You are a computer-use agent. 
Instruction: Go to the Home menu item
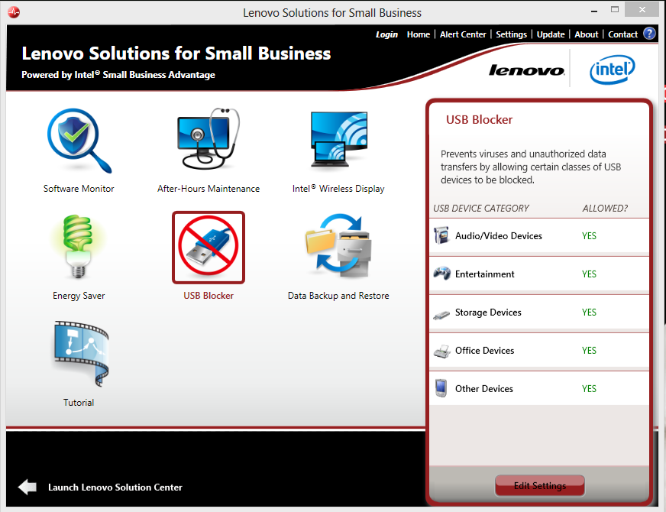[x=419, y=34]
